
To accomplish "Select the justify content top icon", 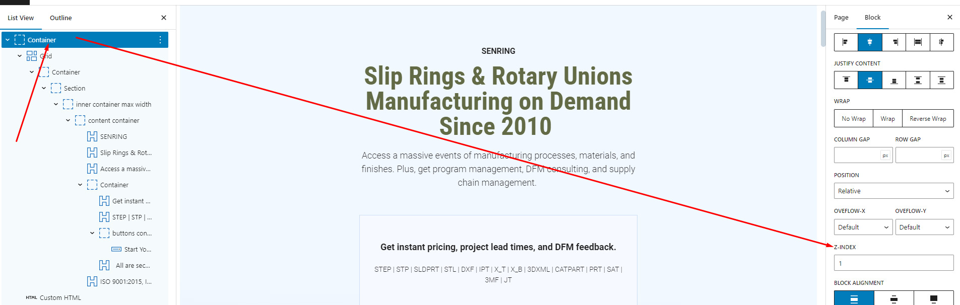I will click(x=846, y=80).
